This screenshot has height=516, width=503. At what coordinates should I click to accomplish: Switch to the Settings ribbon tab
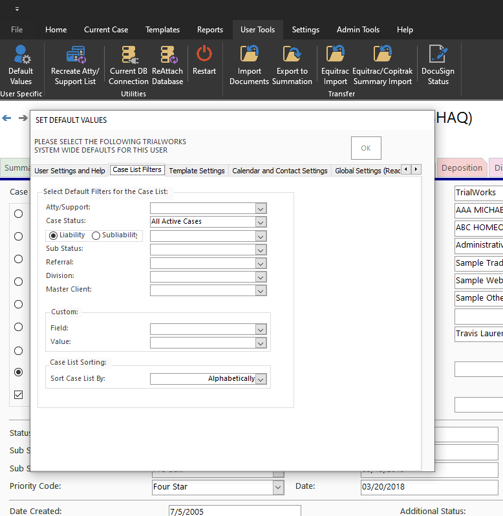[x=306, y=30]
